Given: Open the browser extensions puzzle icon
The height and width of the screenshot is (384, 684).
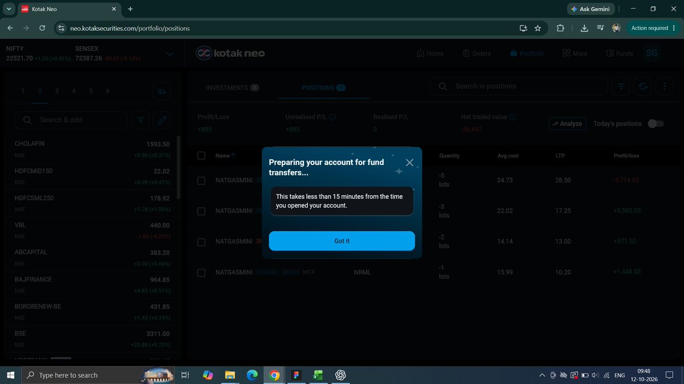Looking at the screenshot, I should [560, 28].
